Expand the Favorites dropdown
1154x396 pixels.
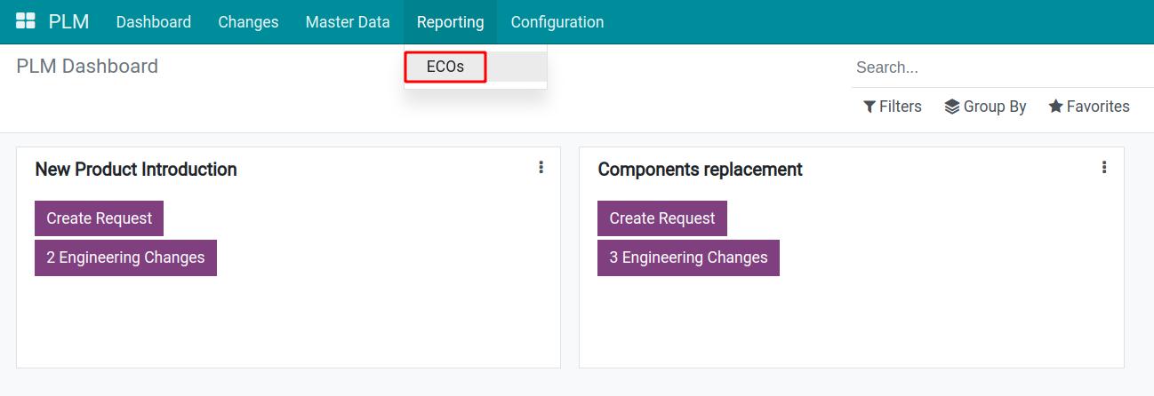click(x=1089, y=107)
